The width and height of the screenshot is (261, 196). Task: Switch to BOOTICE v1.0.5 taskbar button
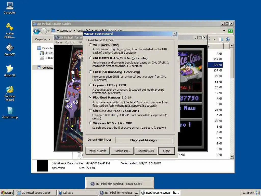click(160, 193)
